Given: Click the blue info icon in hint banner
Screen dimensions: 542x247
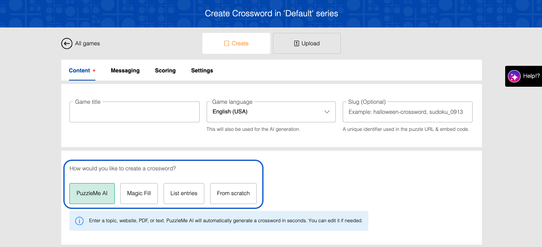Looking at the screenshot, I should tap(79, 221).
